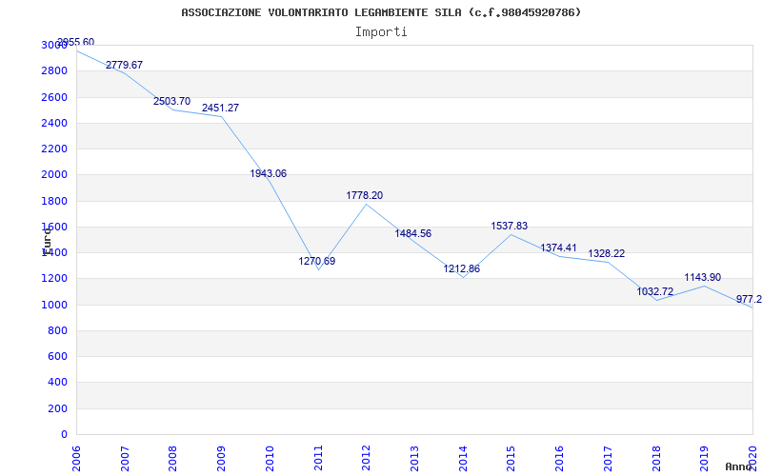Select the 1778.20 data label

(x=365, y=196)
